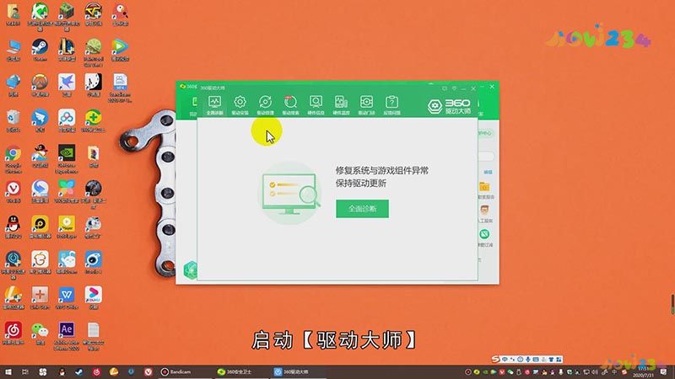Open the Steam desktop shortcut
The width and height of the screenshot is (675, 379).
[x=40, y=51]
